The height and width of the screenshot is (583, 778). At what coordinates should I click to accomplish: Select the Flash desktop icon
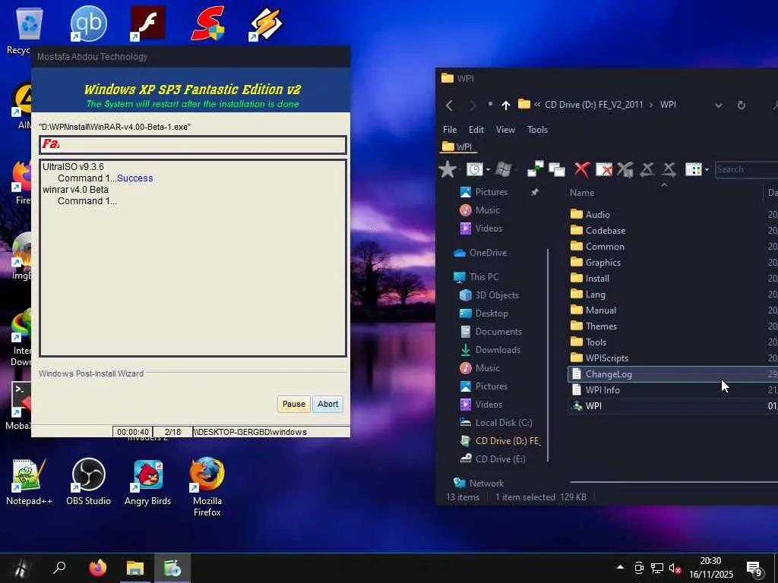(x=147, y=23)
